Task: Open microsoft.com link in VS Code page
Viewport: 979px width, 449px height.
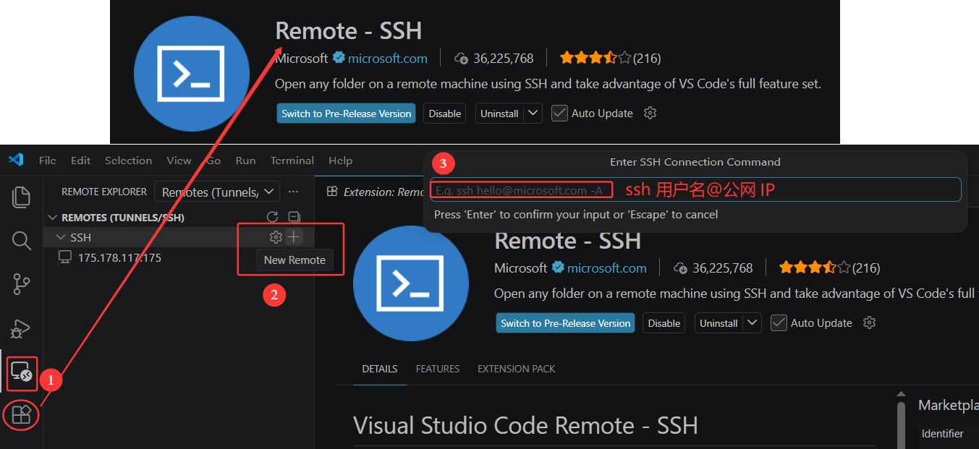Action: (607, 268)
